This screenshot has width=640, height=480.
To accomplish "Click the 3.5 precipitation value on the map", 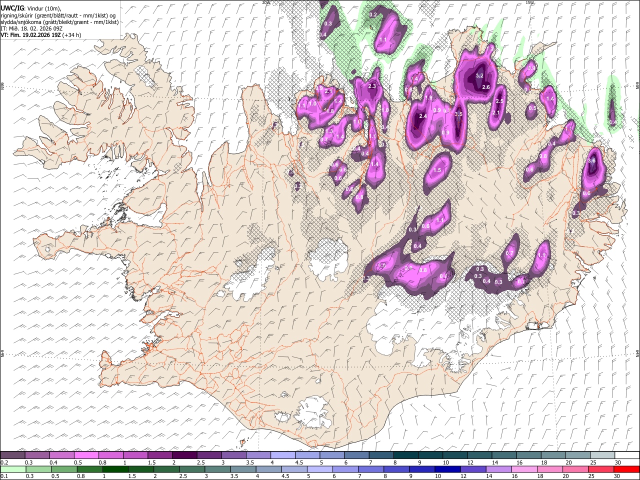I will pos(458,114).
